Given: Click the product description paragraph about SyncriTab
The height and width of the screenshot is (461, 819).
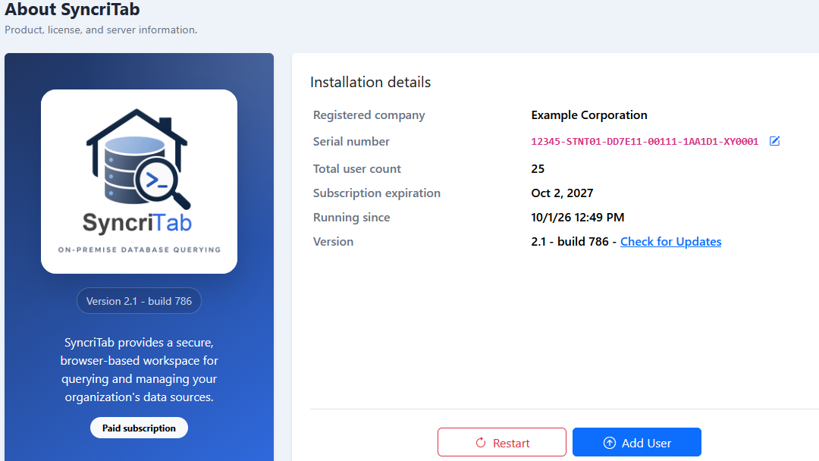Looking at the screenshot, I should (x=139, y=370).
